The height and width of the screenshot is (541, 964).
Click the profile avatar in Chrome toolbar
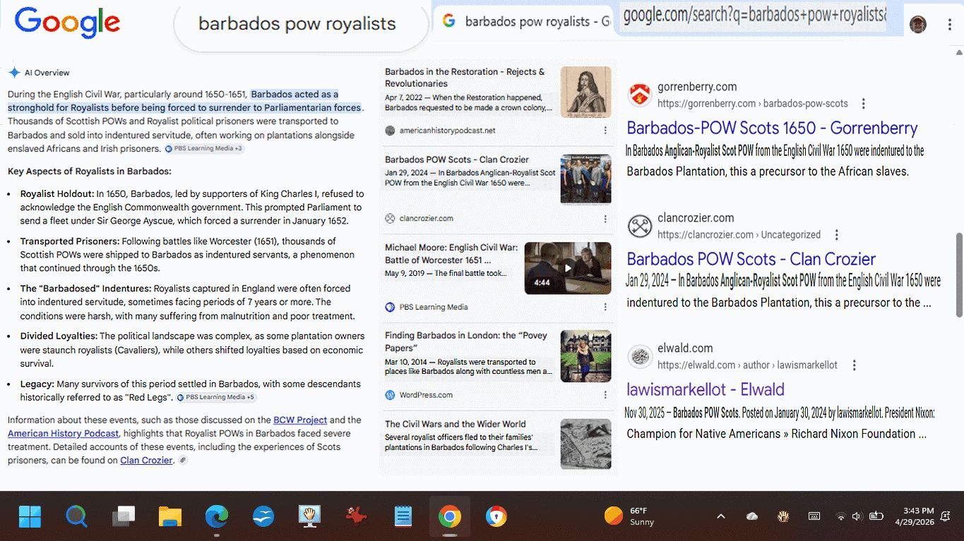click(x=917, y=25)
